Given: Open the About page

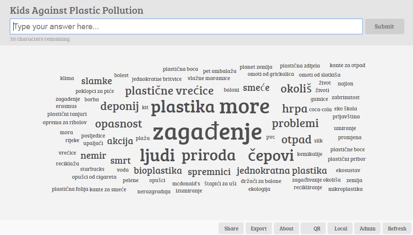Looking at the screenshot, I should point(286,228).
